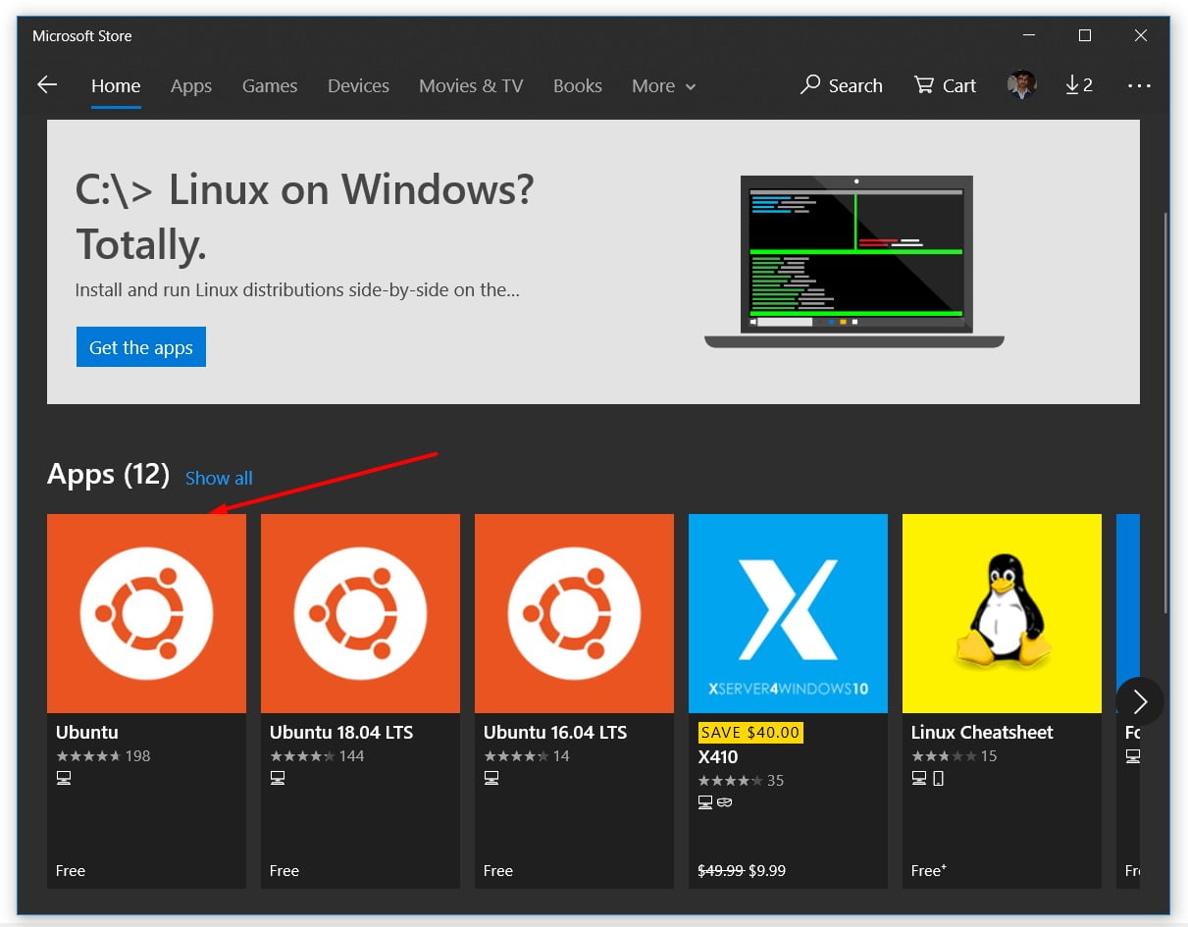Open the X410 XServer4Windows10 tile
Image resolution: width=1188 pixels, height=927 pixels.
(x=788, y=613)
